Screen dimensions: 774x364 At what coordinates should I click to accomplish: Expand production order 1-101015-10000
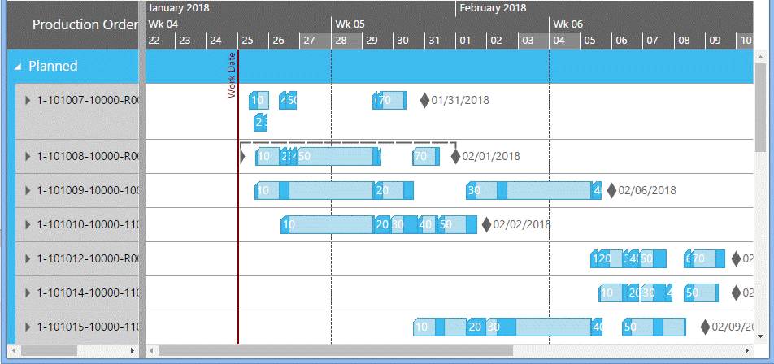pos(28,327)
